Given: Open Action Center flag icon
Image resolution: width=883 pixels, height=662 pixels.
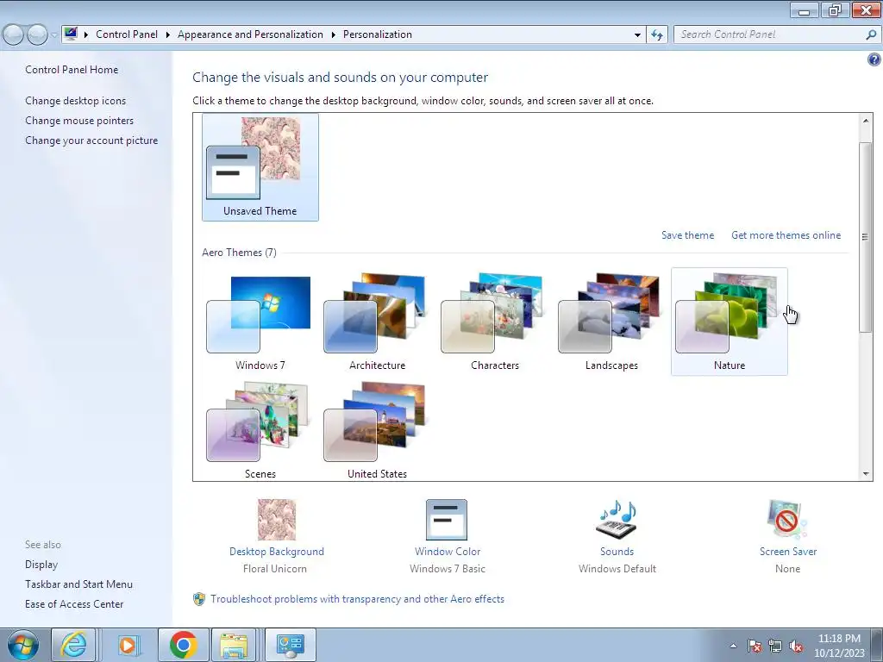Looking at the screenshot, I should tap(754, 646).
